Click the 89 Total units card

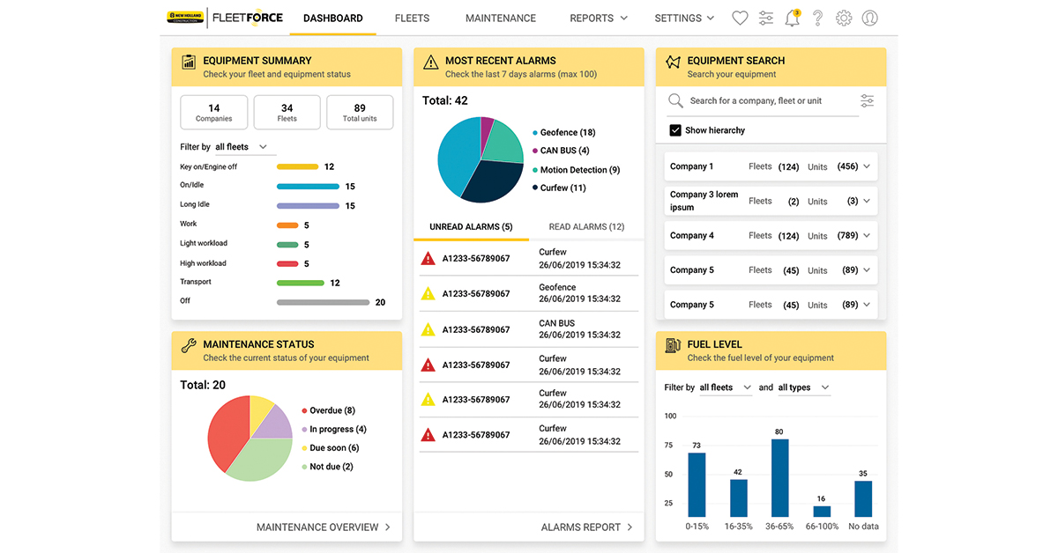tap(360, 113)
